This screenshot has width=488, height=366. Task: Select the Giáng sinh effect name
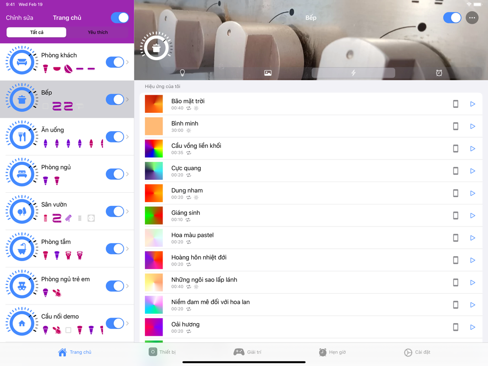coord(185,213)
